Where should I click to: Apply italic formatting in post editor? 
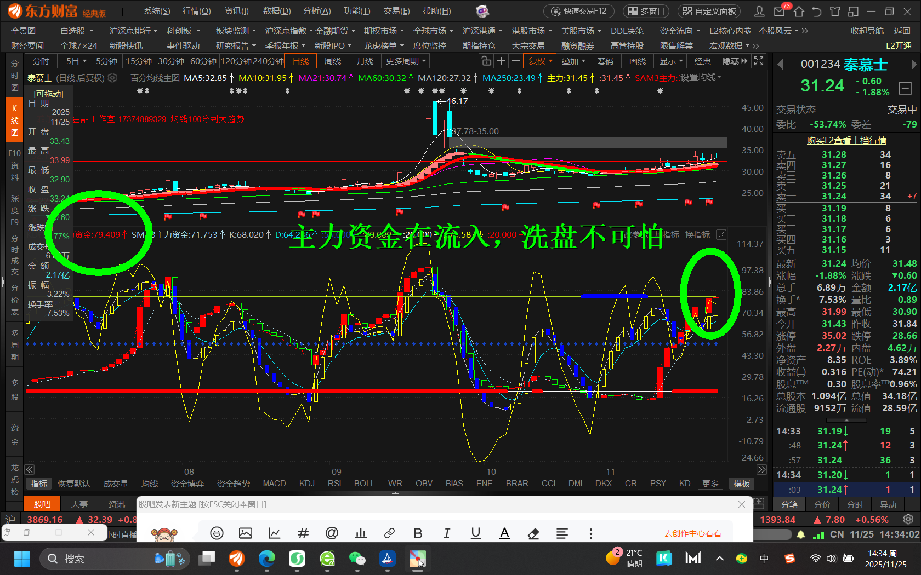(x=447, y=533)
